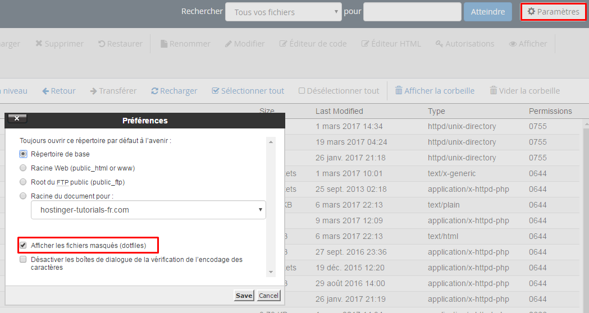Click the file list scrollbar up arrow

pyautogui.click(x=586, y=123)
